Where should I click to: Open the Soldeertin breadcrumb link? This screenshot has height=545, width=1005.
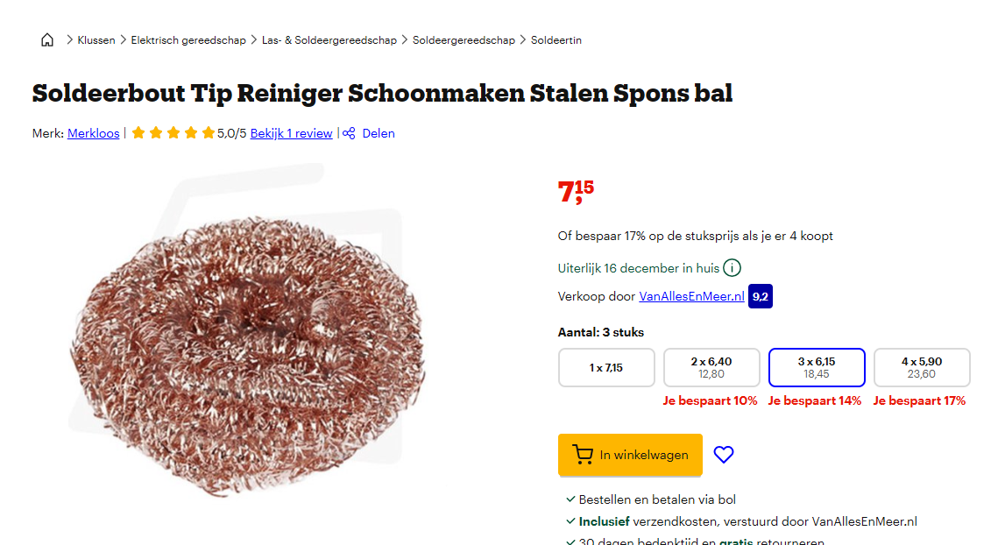pyautogui.click(x=556, y=40)
